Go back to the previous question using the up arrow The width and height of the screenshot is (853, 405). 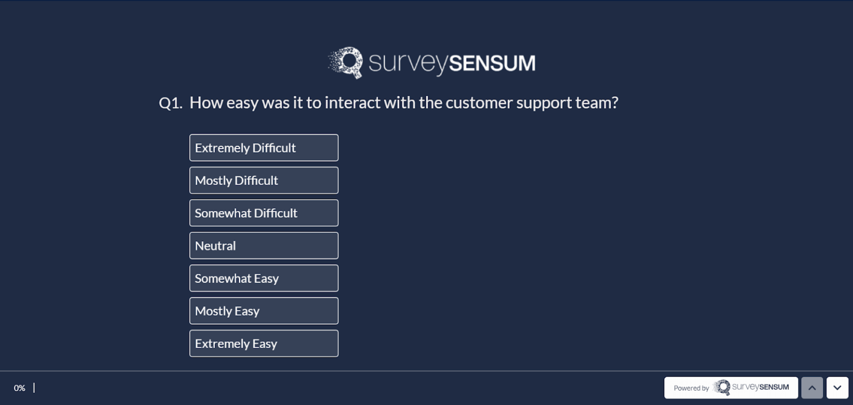point(812,388)
